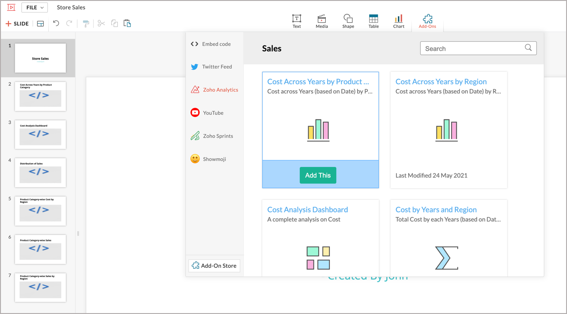
Task: Click the sigma summary icon
Action: pos(447,258)
